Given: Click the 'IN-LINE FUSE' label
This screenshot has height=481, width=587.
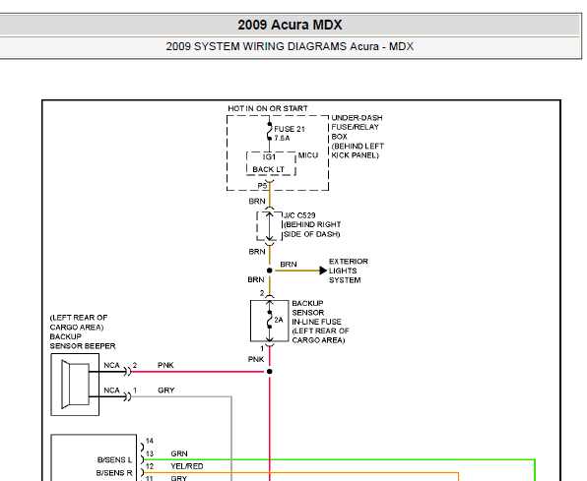Looking at the screenshot, I should pos(317,322).
